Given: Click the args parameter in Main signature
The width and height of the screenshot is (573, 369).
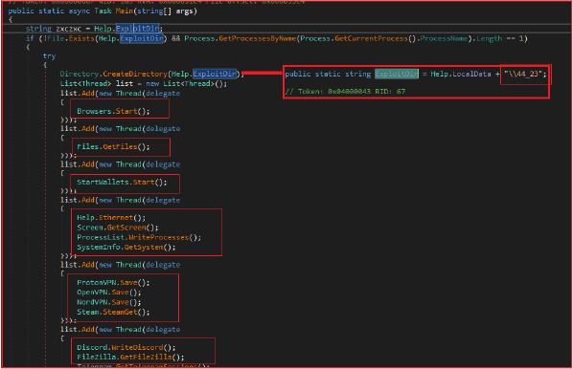Looking at the screenshot, I should [x=184, y=11].
